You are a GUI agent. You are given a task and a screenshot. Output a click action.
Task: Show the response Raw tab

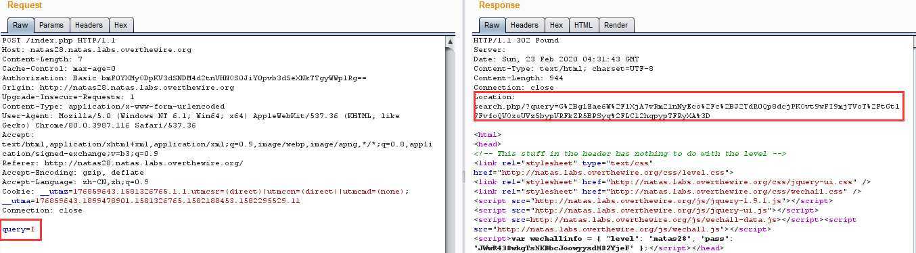(492, 25)
